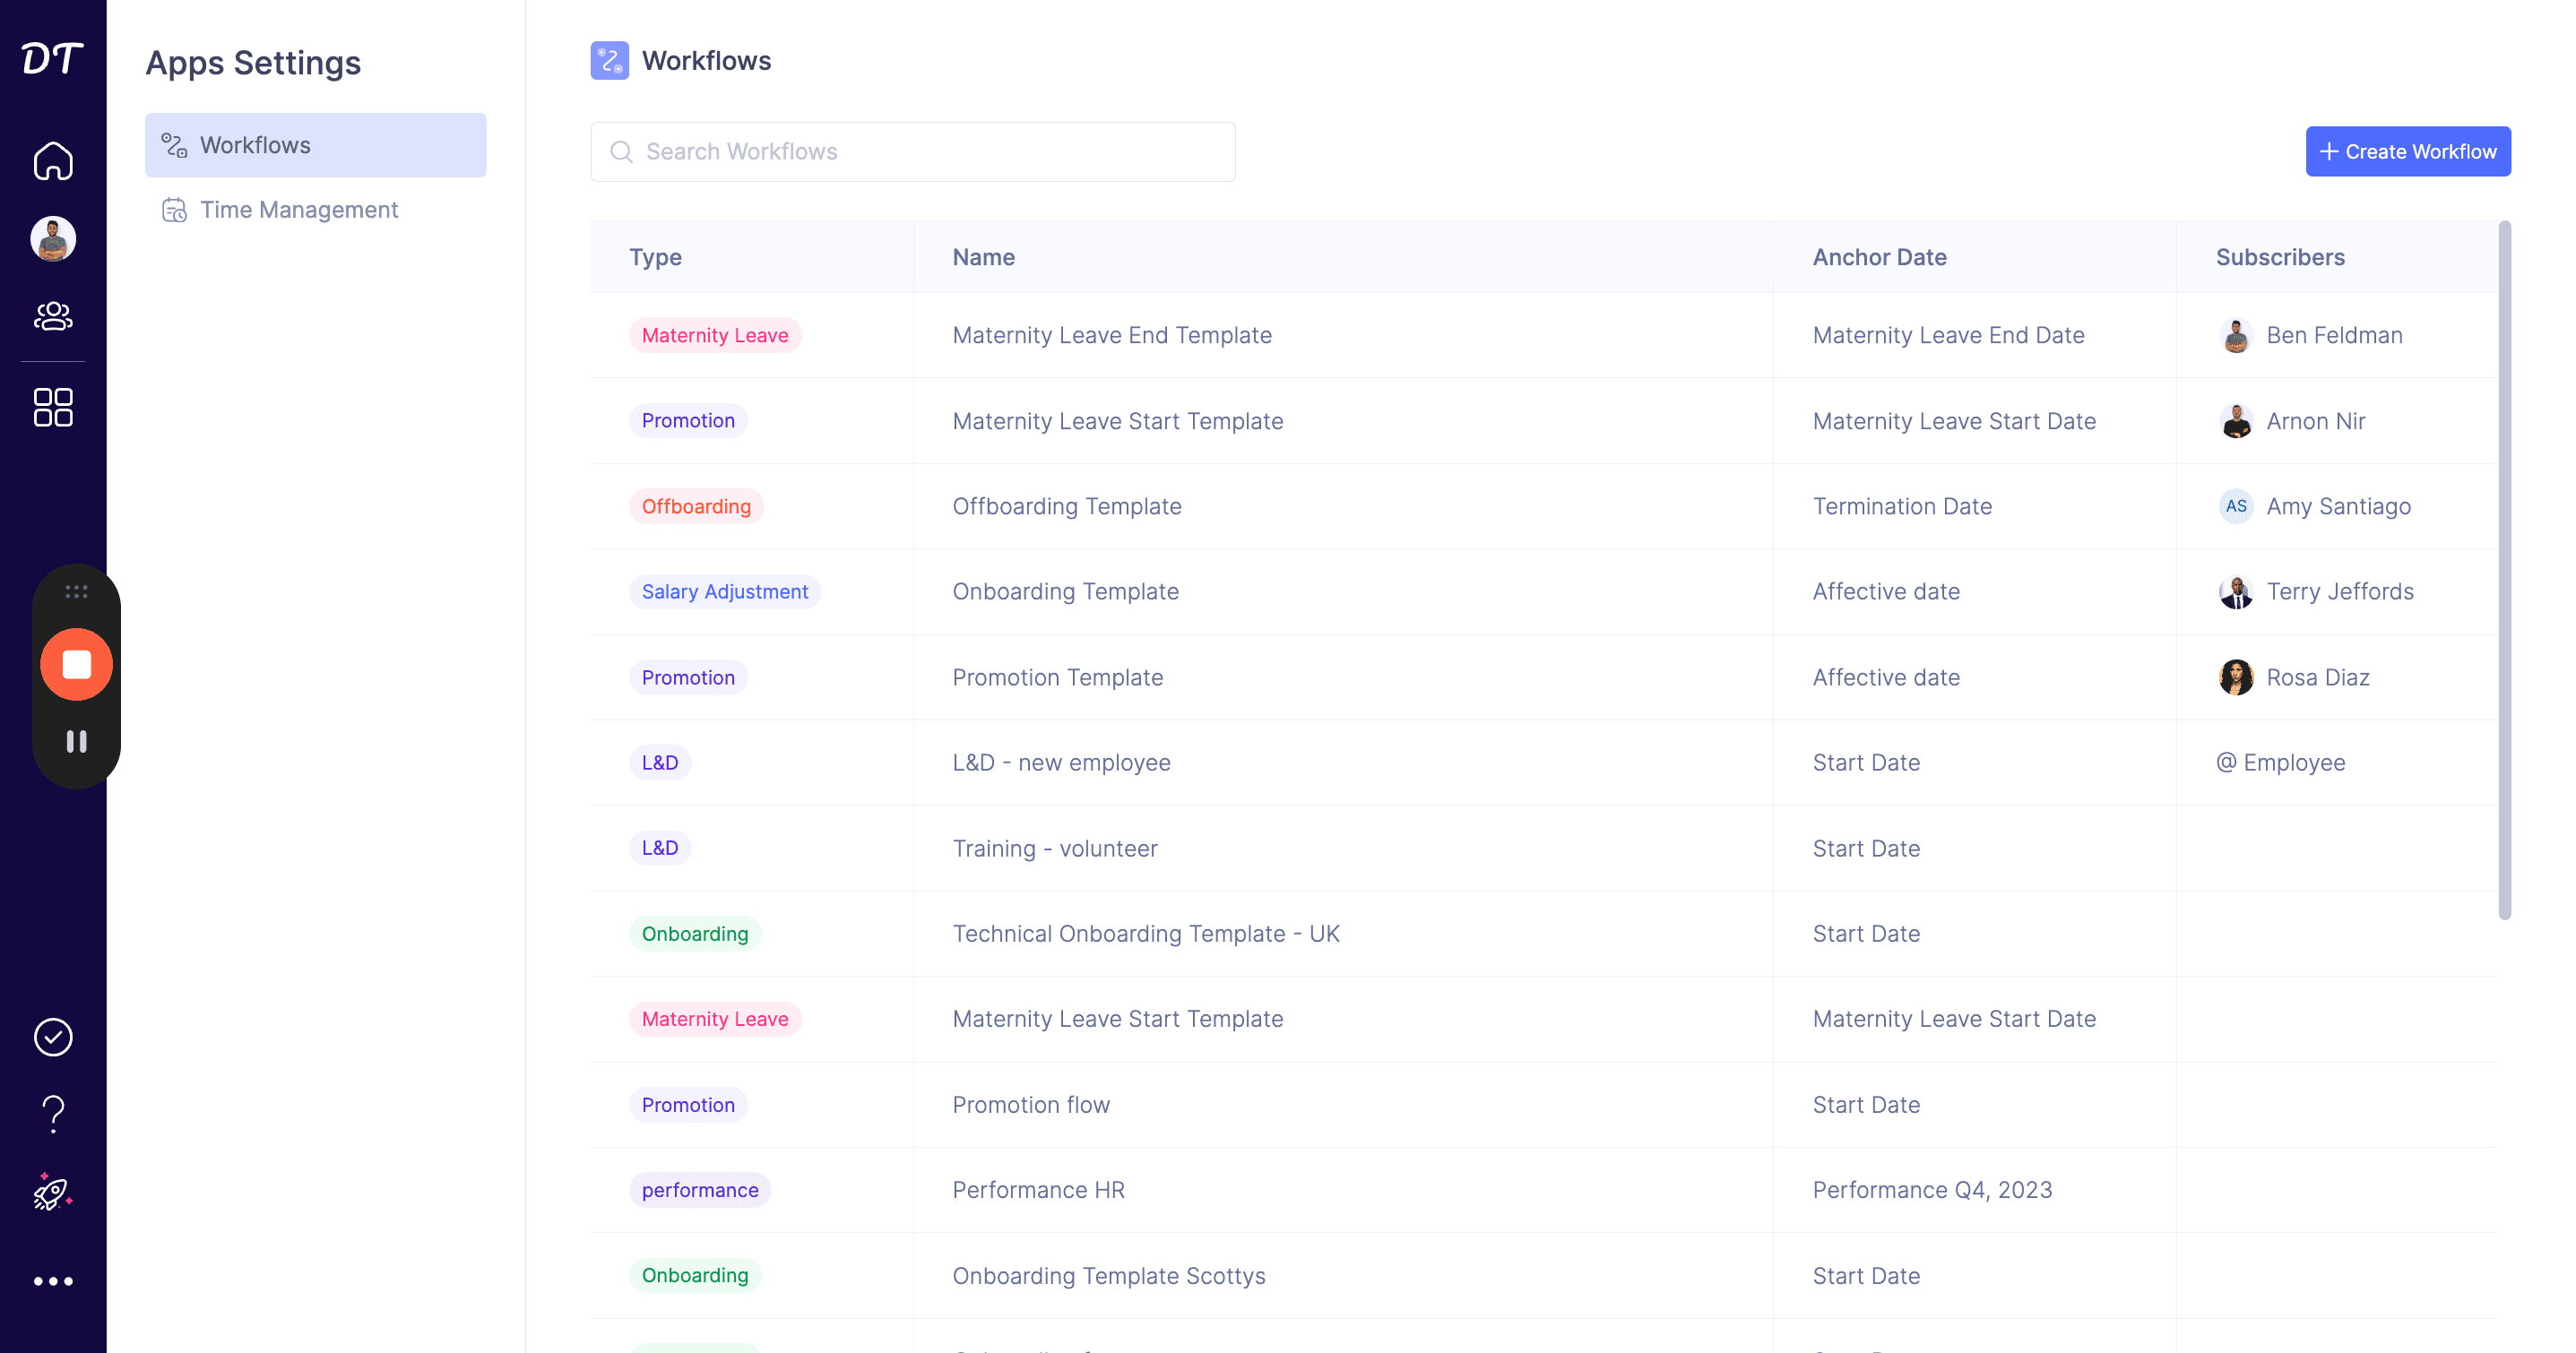Click the vertical scrollbar of the table
The height and width of the screenshot is (1353, 2576).
(2504, 570)
